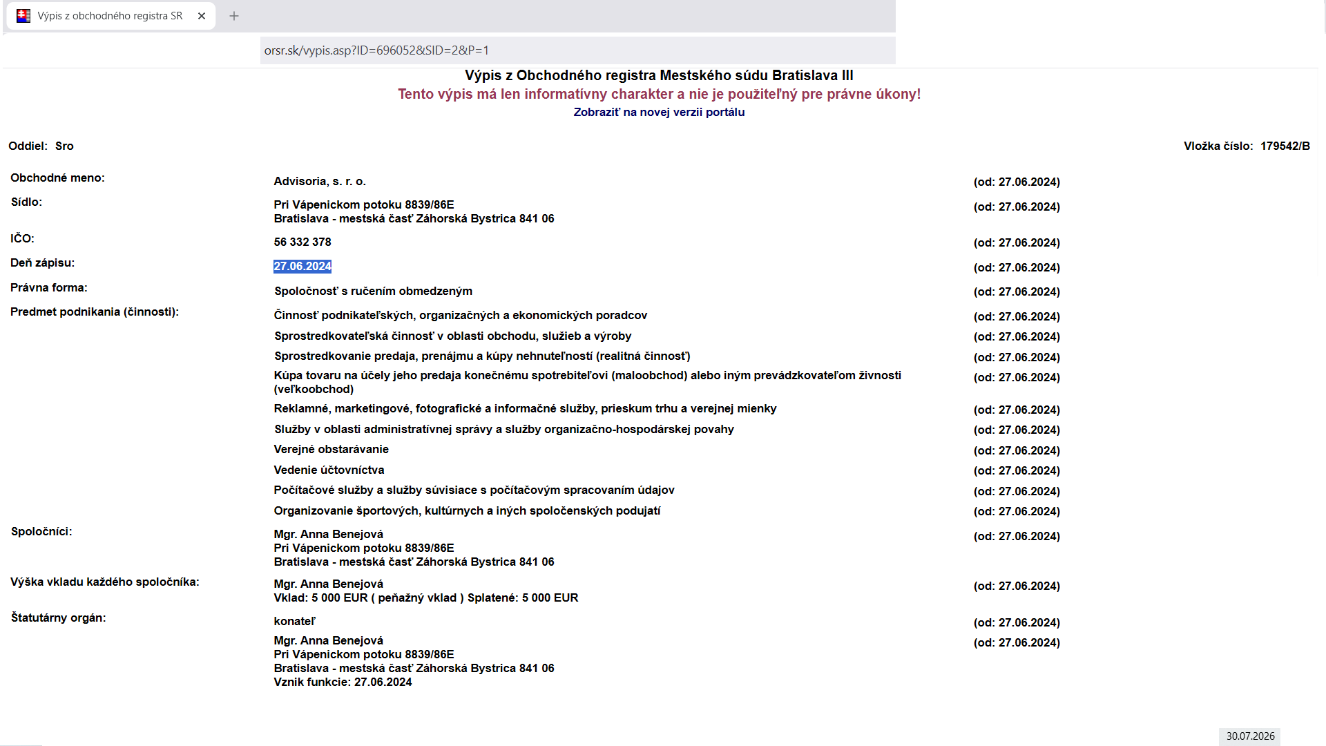Click the highlighted date 27.06.2024 under Deň zápisu
The width and height of the screenshot is (1326, 746).
click(x=302, y=266)
